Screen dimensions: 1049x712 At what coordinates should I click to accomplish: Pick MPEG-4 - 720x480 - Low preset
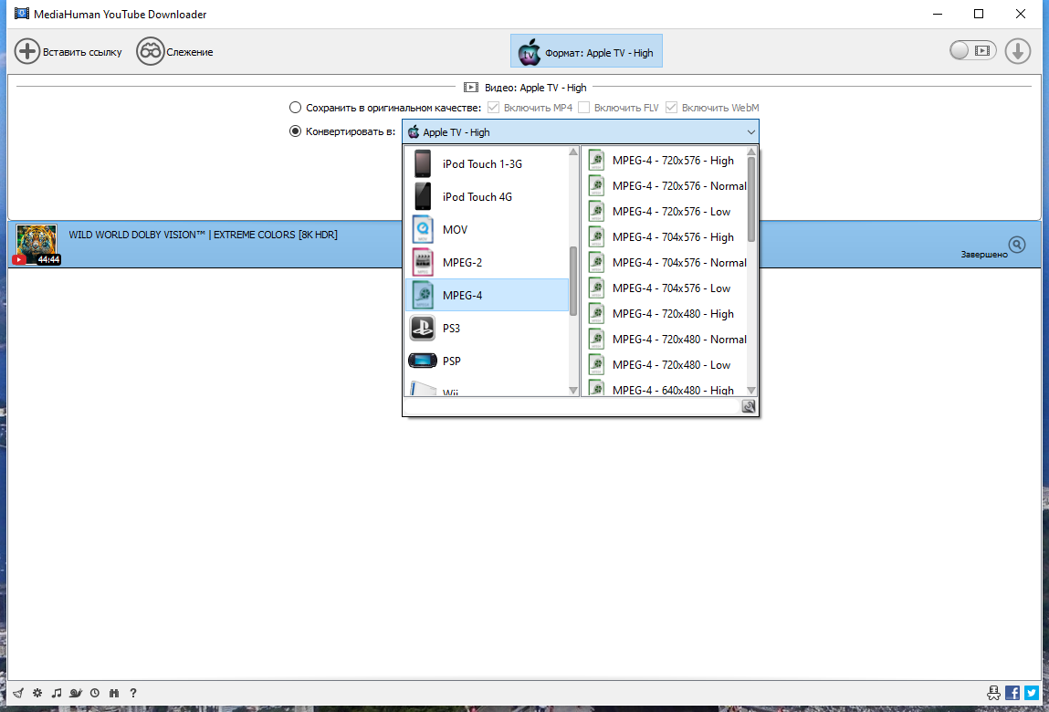pyautogui.click(x=665, y=365)
